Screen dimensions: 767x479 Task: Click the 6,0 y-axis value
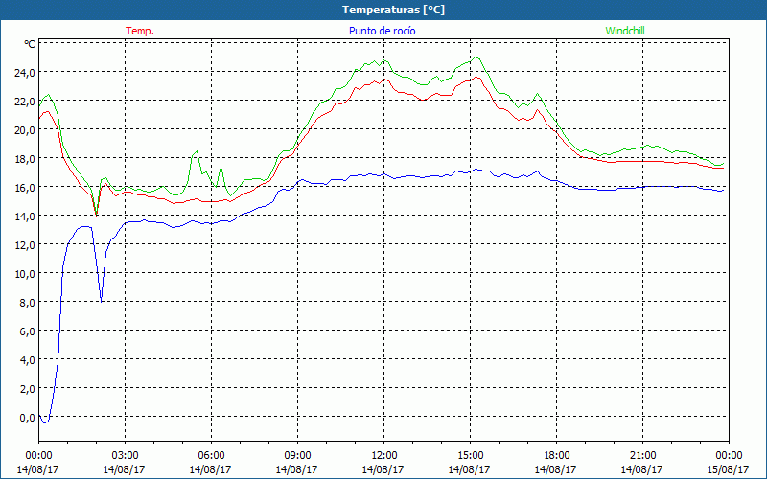tap(28, 331)
